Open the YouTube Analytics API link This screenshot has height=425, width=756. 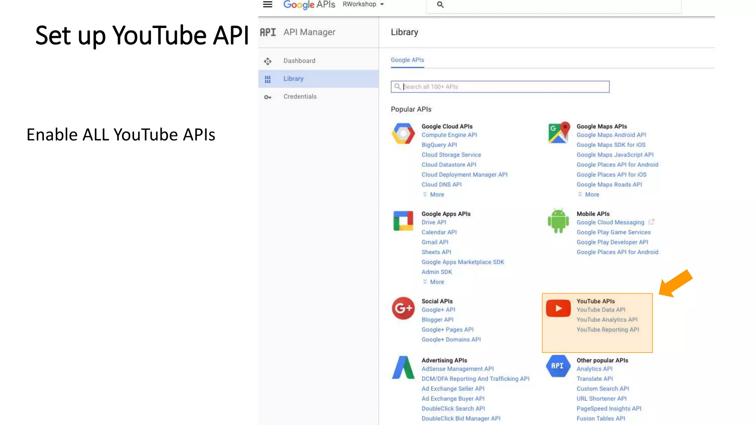point(607,320)
